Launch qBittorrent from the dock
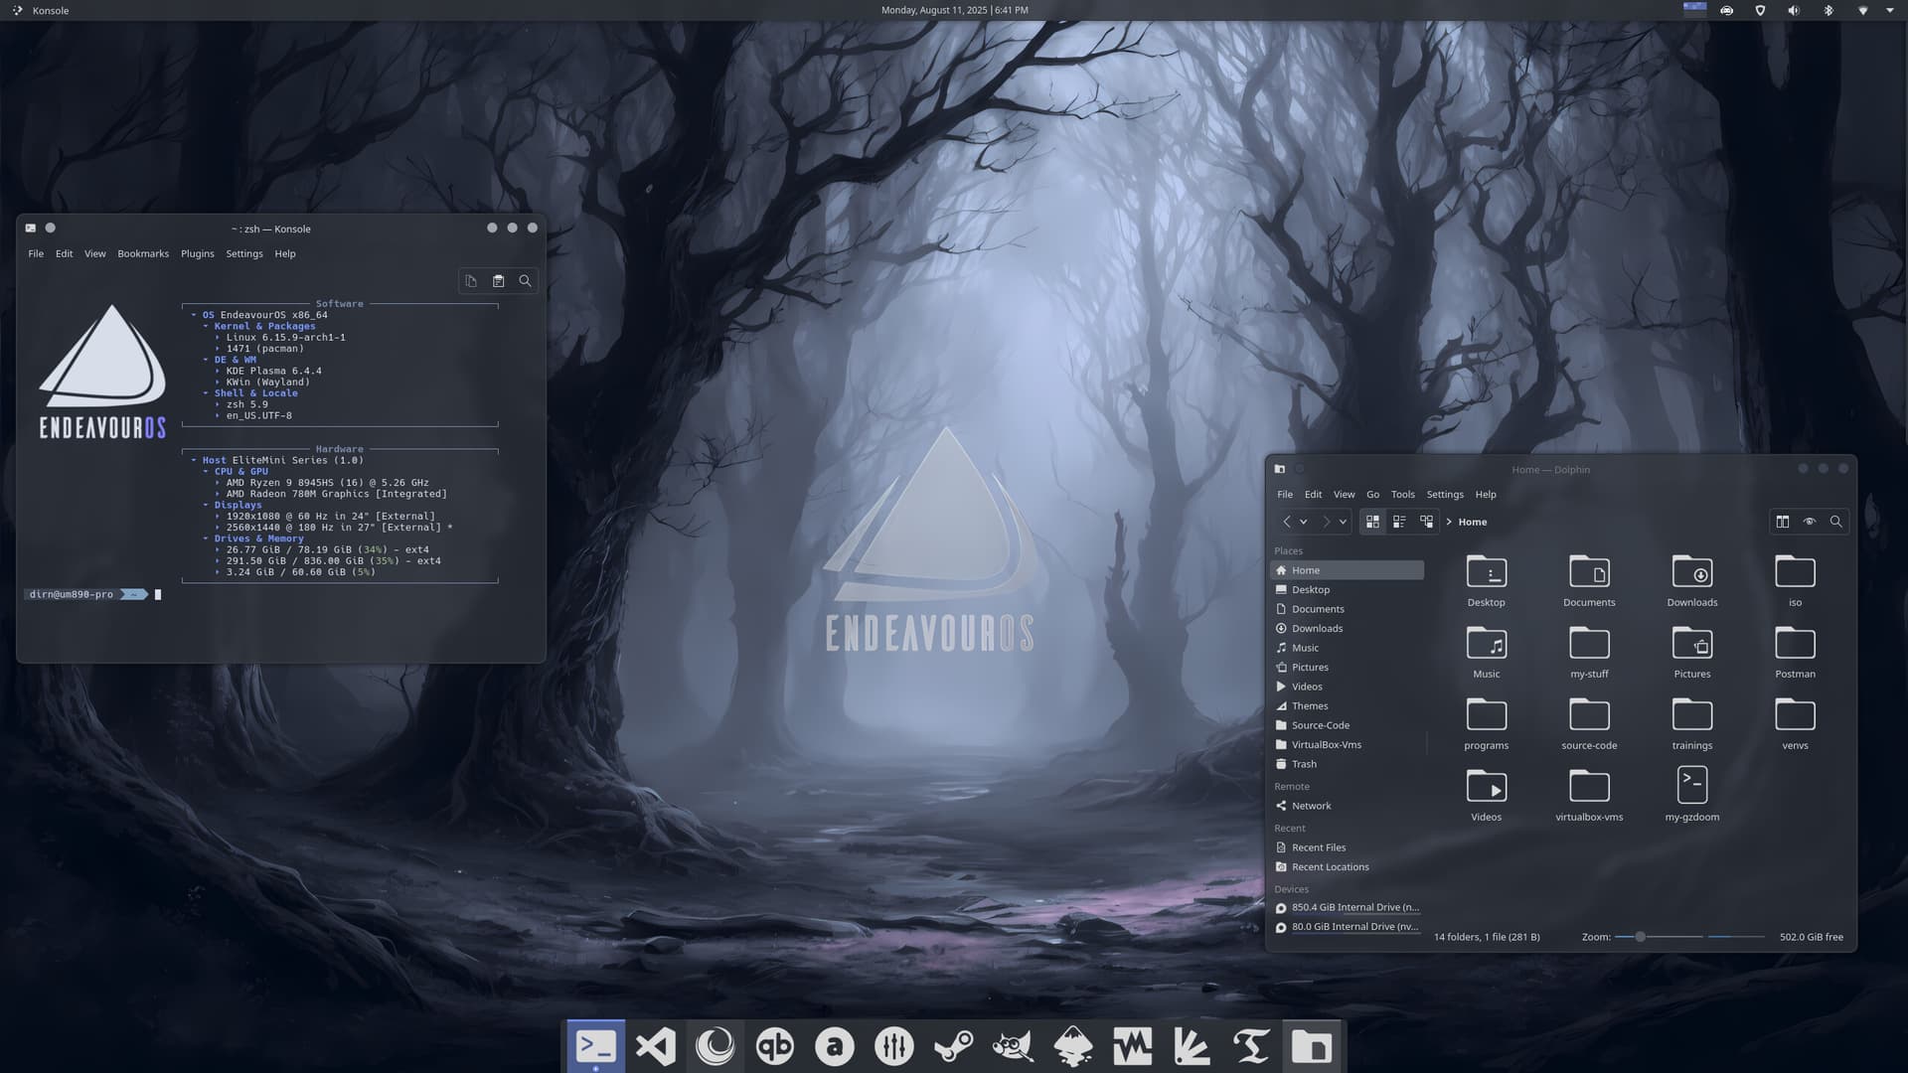The width and height of the screenshot is (1908, 1073). [774, 1046]
